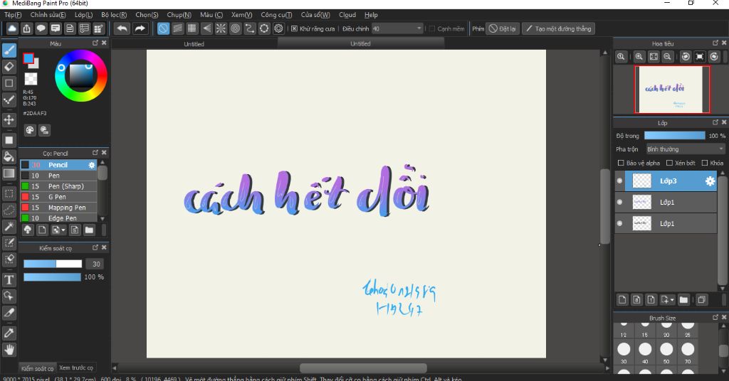The width and height of the screenshot is (729, 381).
Task: Enable the circle snap guide icon
Action: click(x=235, y=28)
